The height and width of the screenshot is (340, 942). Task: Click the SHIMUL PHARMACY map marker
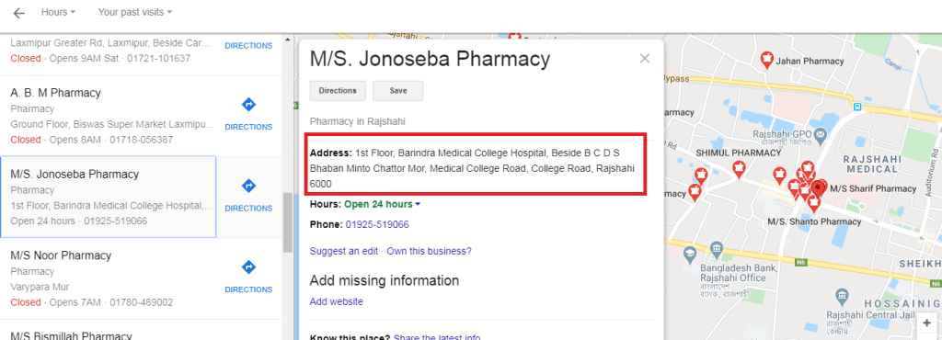click(x=739, y=170)
